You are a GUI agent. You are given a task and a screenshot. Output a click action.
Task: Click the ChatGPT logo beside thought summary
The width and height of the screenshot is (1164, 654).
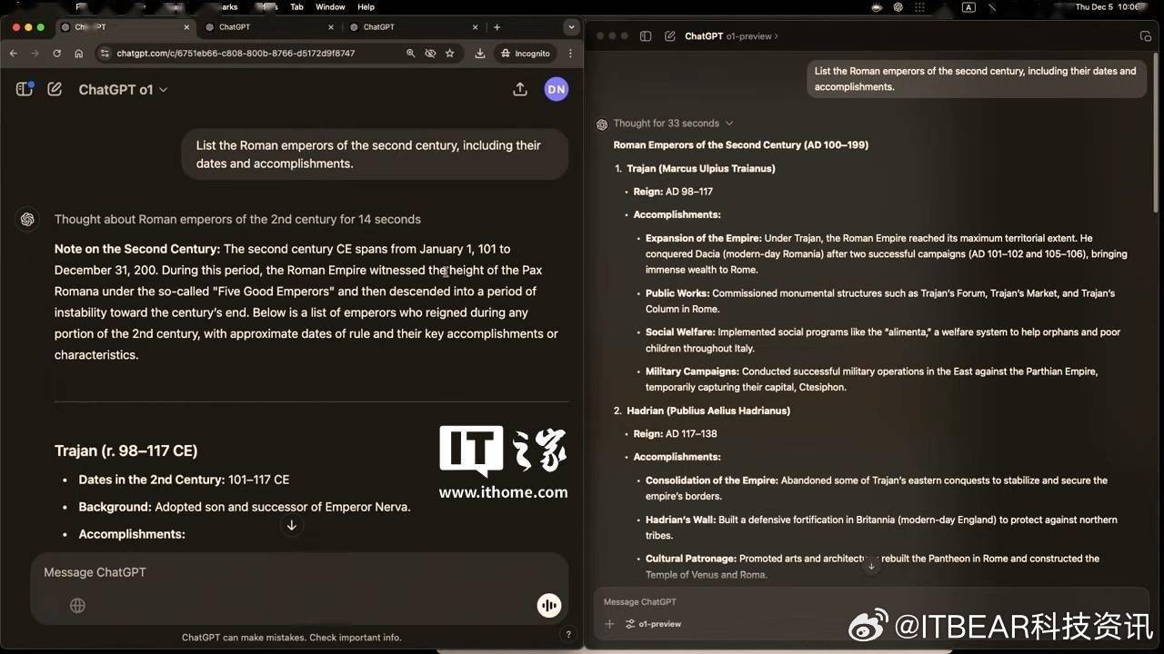click(28, 219)
